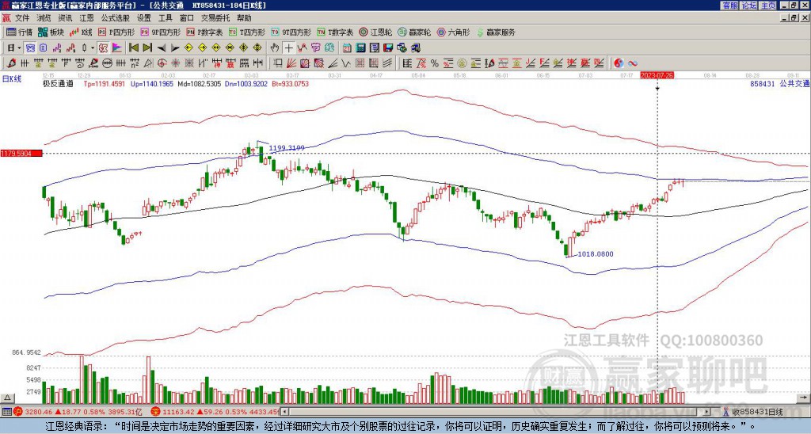The image size is (811, 434).
Task: Open the 江恩 menu
Action: 87,18
